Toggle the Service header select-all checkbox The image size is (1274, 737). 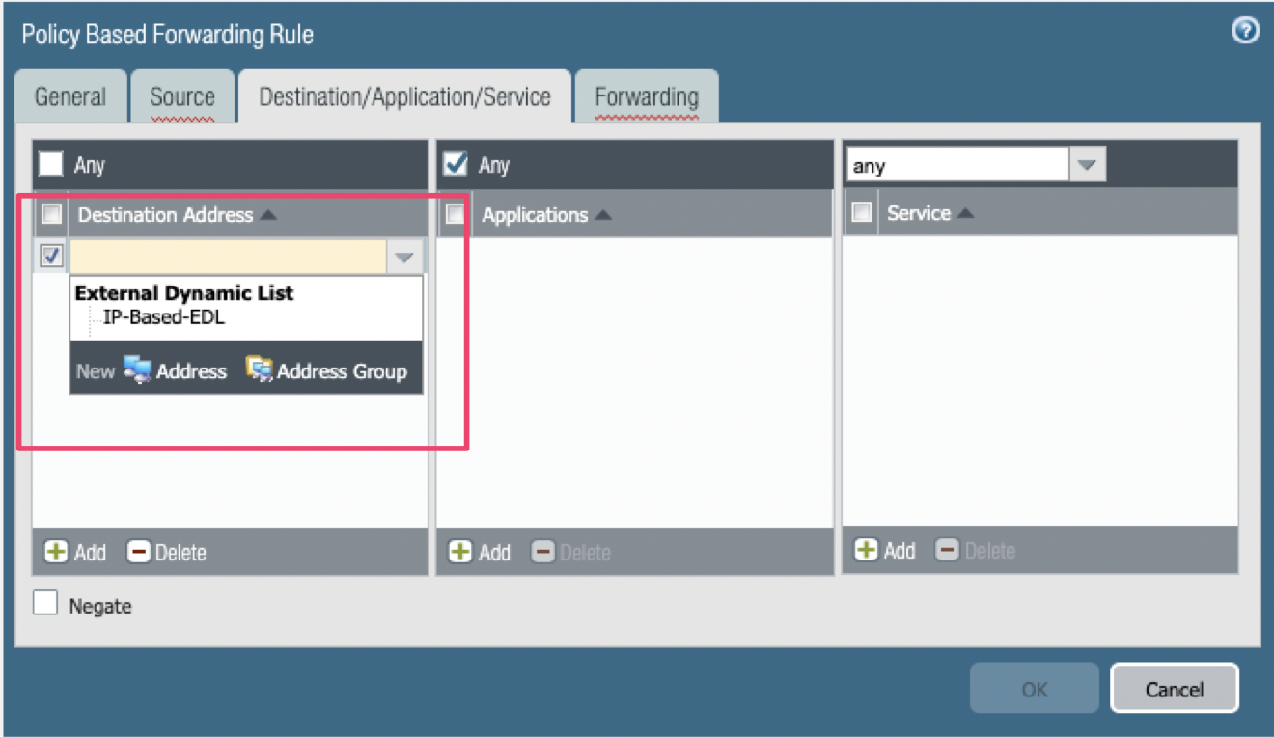point(862,212)
